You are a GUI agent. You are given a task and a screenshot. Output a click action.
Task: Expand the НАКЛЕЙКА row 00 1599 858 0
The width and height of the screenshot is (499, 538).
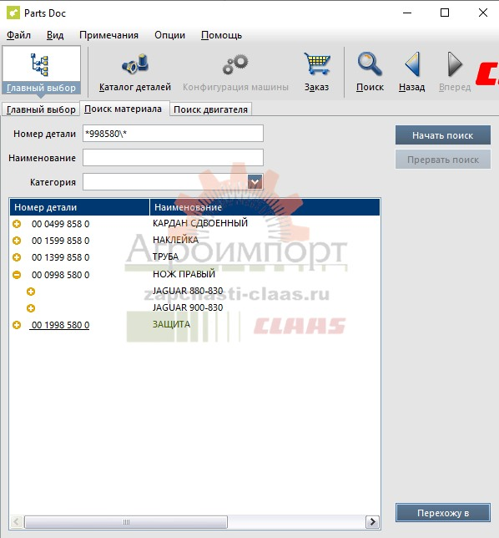click(17, 241)
